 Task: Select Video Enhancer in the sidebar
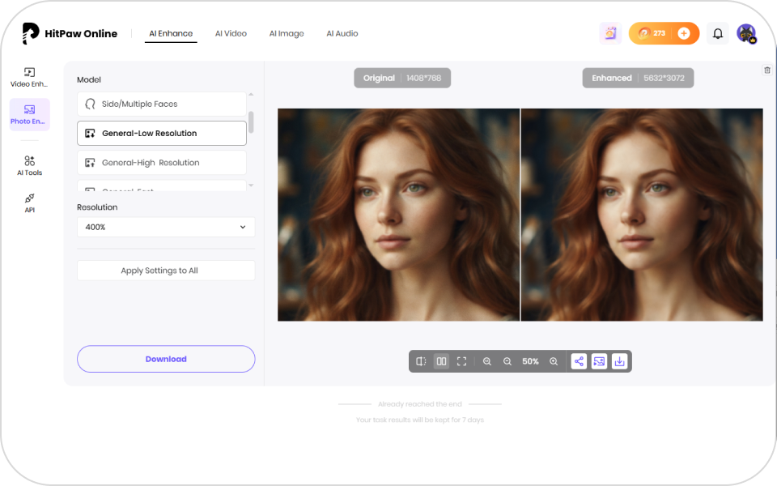(29, 77)
